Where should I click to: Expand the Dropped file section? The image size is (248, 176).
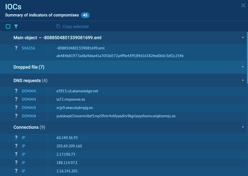(x=243, y=67)
